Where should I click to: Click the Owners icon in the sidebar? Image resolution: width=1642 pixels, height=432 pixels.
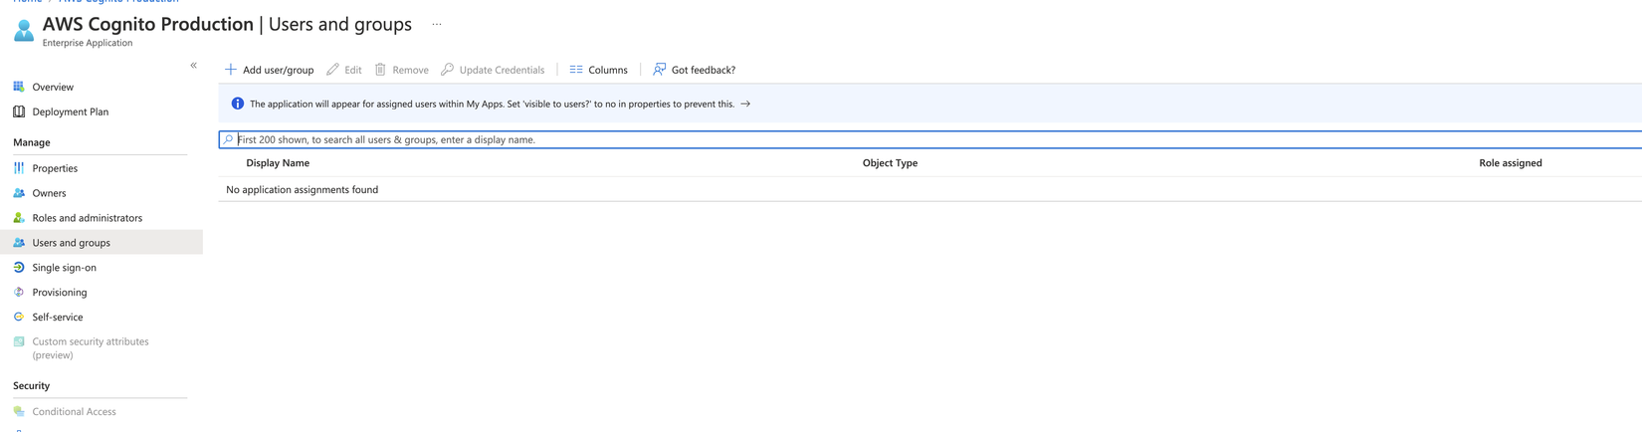click(x=19, y=193)
